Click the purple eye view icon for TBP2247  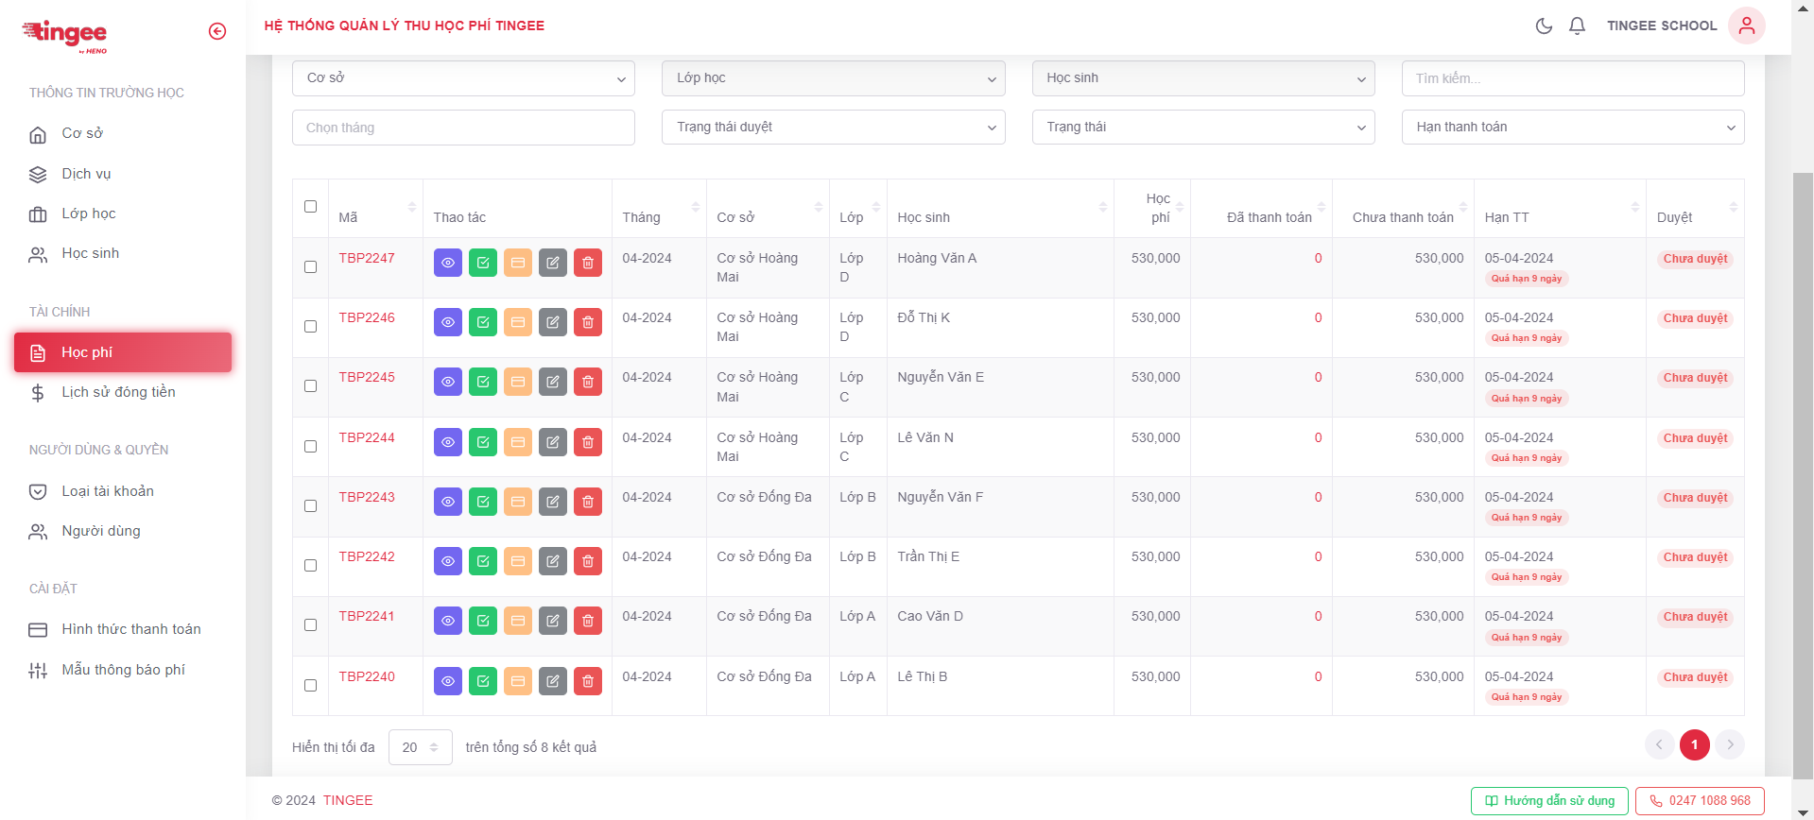(x=448, y=263)
